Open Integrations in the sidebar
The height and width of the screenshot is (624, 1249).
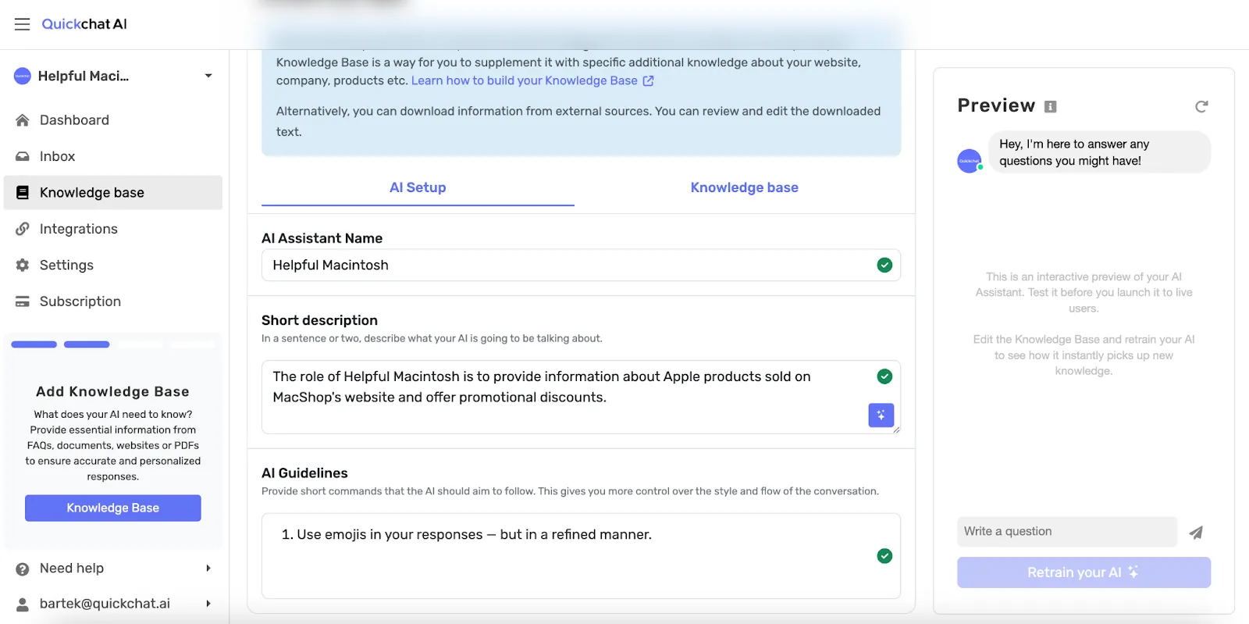pyautogui.click(x=113, y=229)
